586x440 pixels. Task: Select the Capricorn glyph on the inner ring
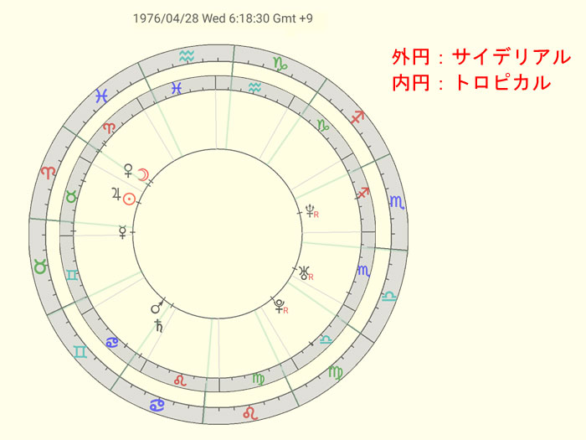tap(323, 125)
